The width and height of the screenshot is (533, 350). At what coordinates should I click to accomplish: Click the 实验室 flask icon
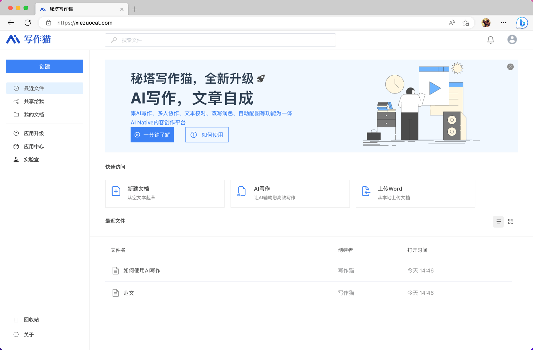(16, 160)
